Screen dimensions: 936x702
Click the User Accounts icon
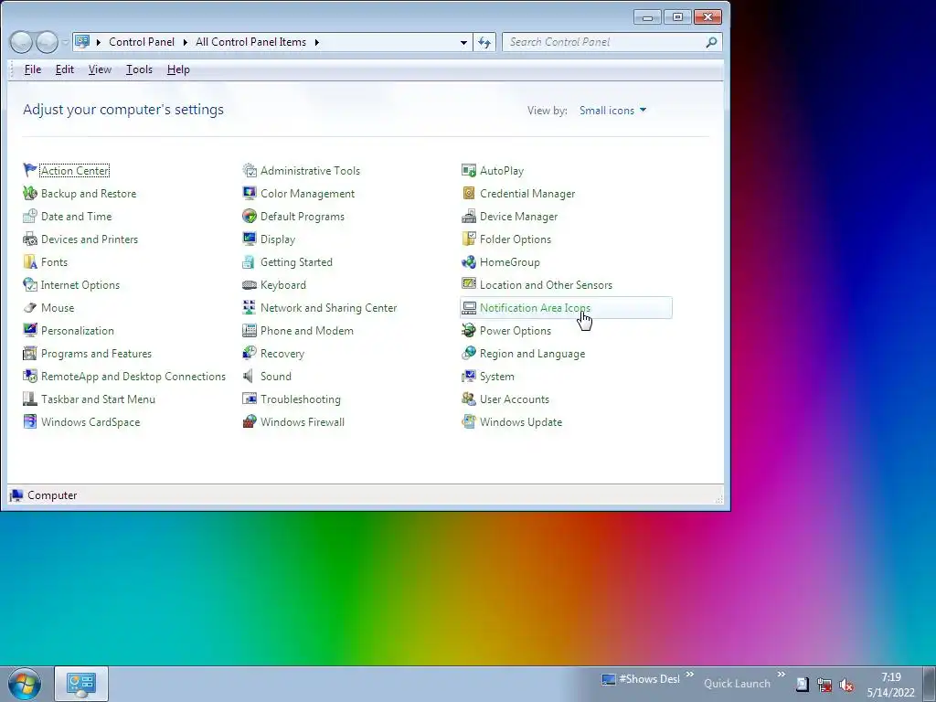coord(469,399)
